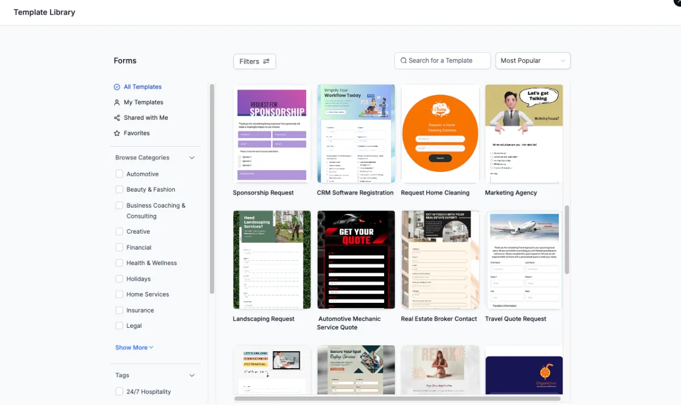Open the Automotive Mechanic Service Quote thumbnail
The height and width of the screenshot is (405, 681).
pyautogui.click(x=356, y=260)
